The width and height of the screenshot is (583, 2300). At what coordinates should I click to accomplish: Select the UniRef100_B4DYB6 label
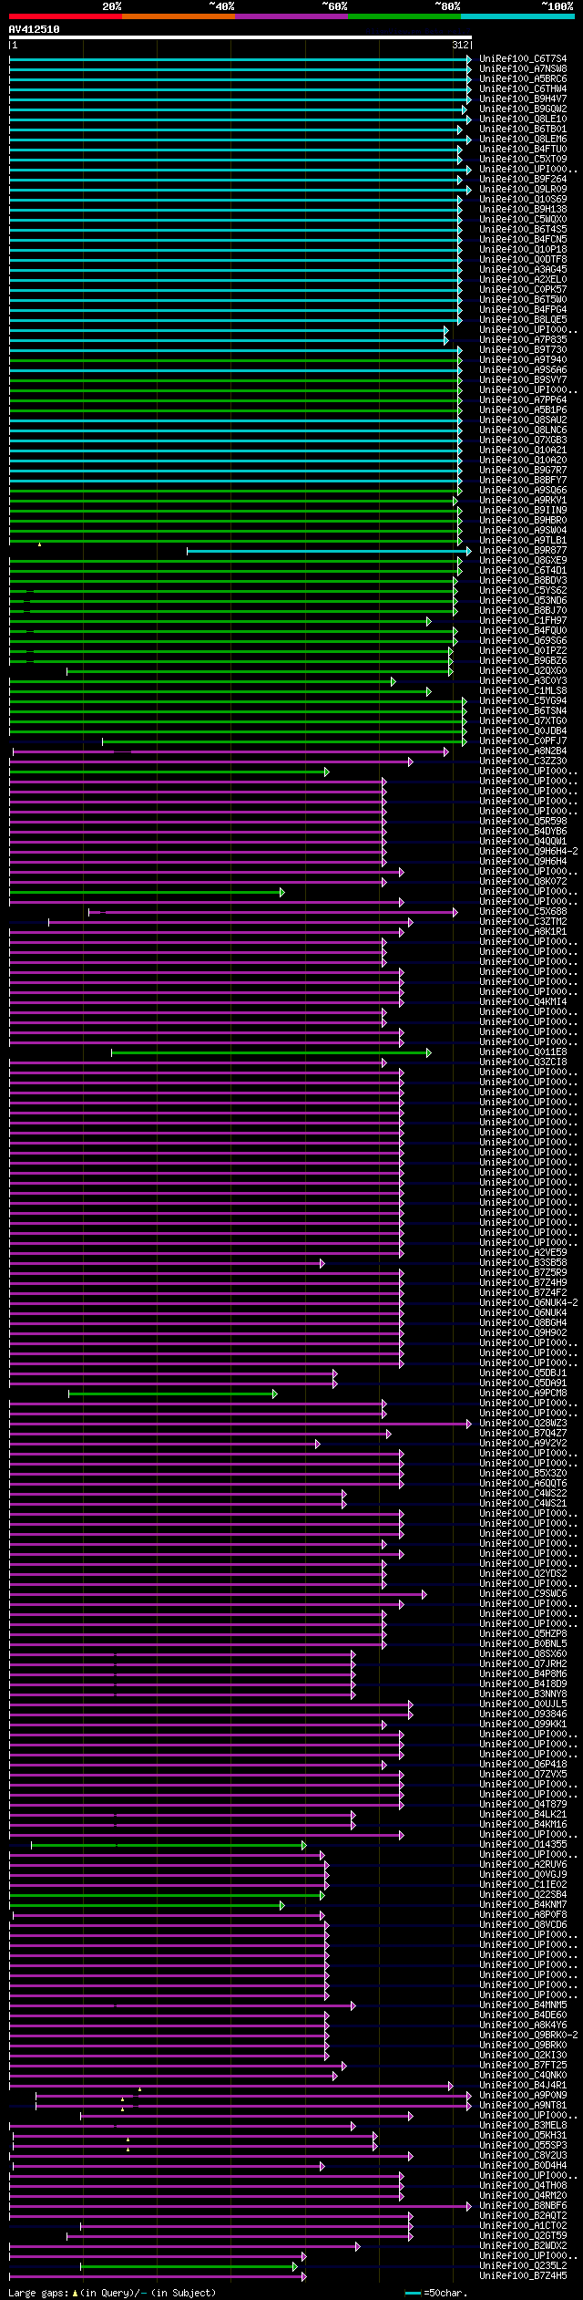click(523, 832)
